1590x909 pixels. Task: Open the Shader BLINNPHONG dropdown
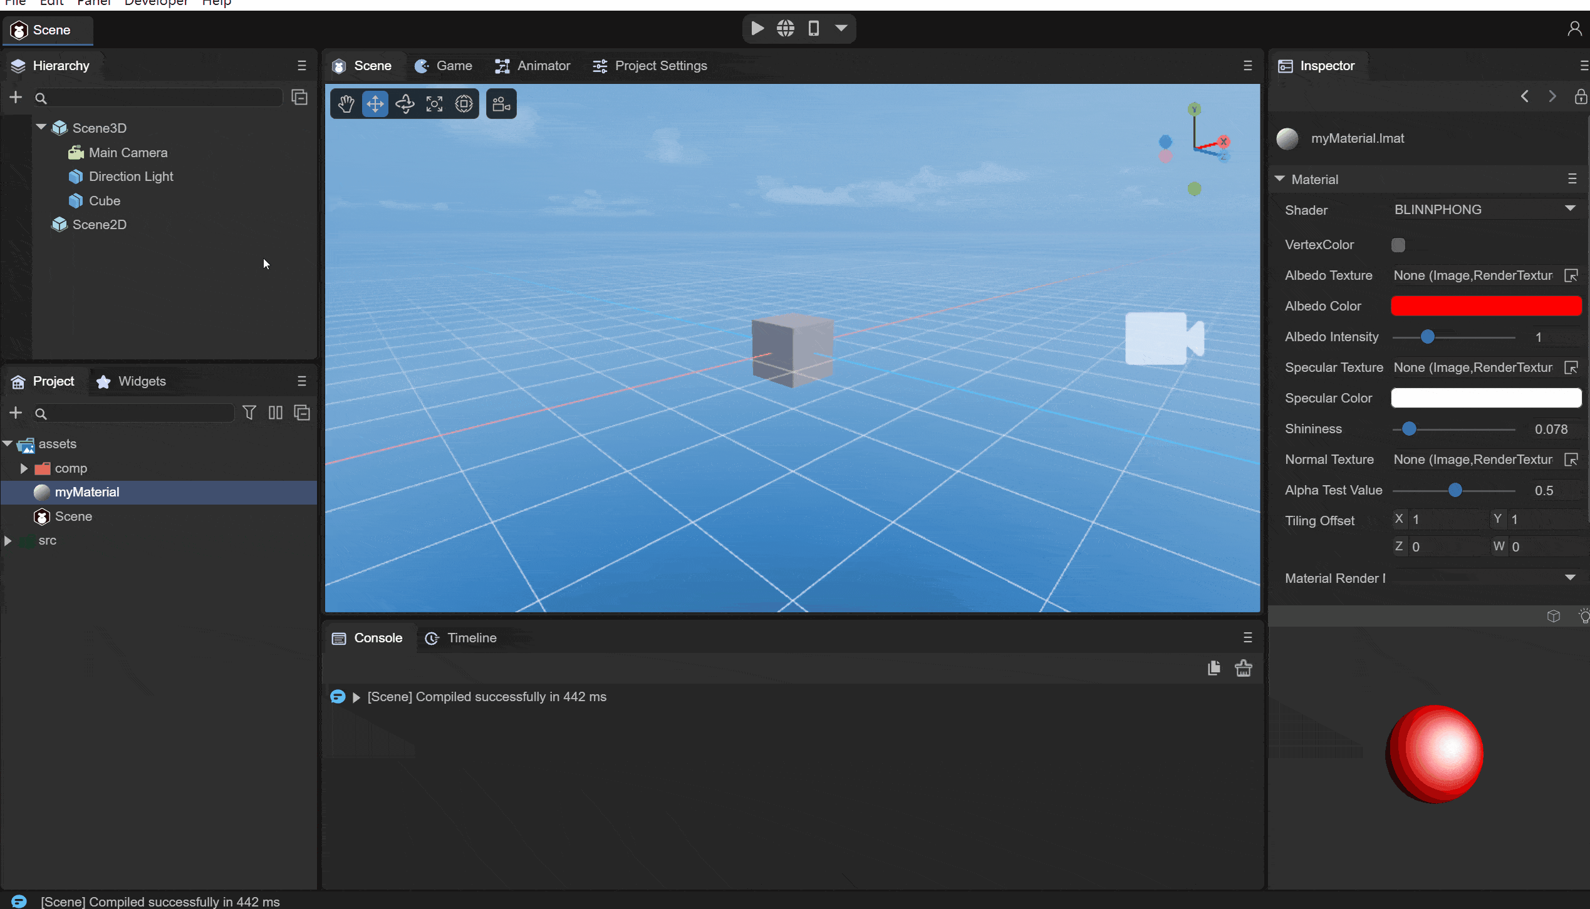coord(1485,210)
